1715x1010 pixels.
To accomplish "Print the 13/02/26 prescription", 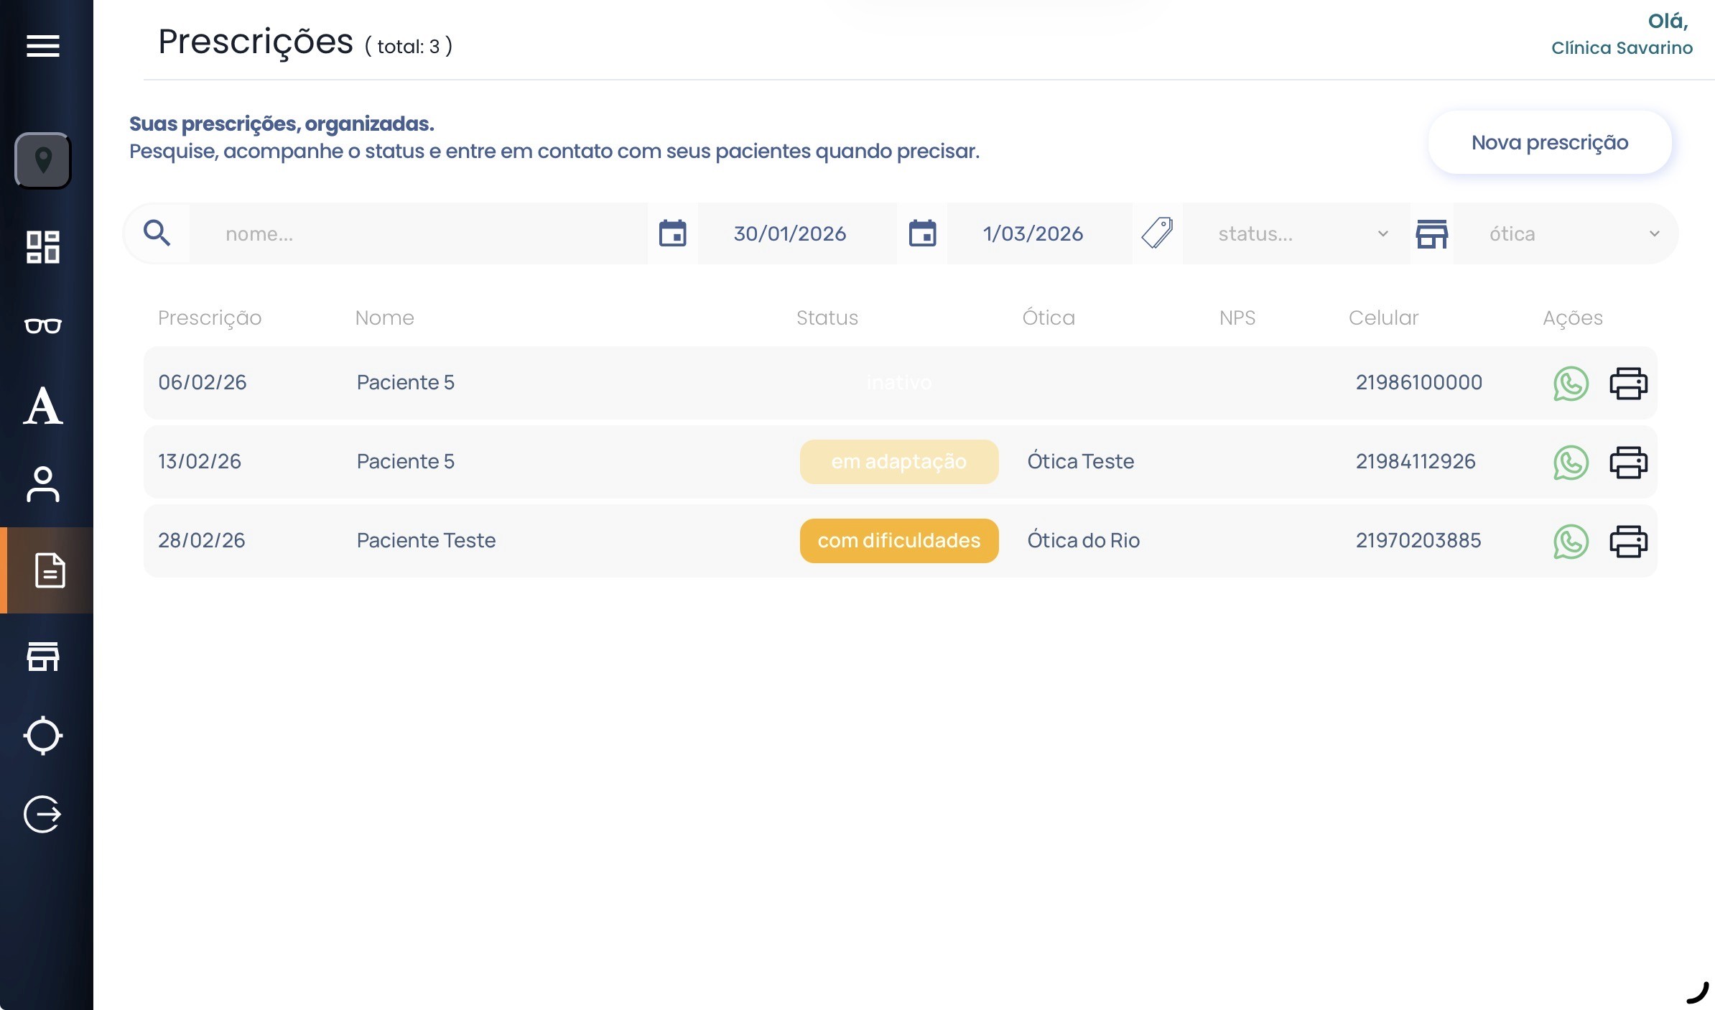I will click(x=1628, y=462).
